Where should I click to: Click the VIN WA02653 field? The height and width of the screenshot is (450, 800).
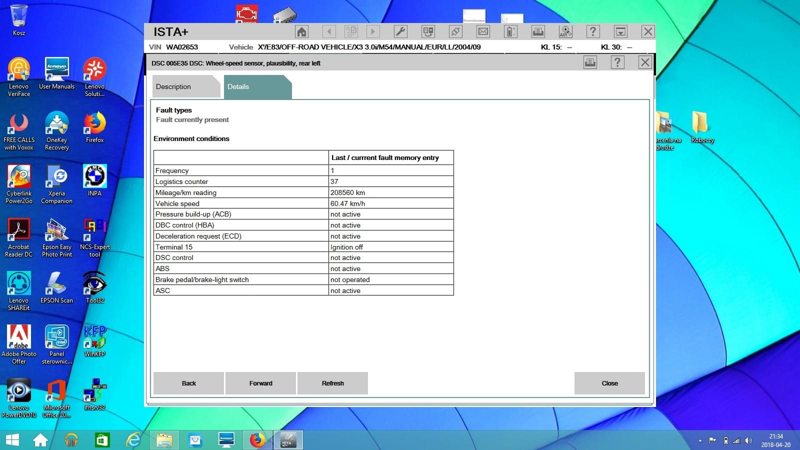pos(173,47)
